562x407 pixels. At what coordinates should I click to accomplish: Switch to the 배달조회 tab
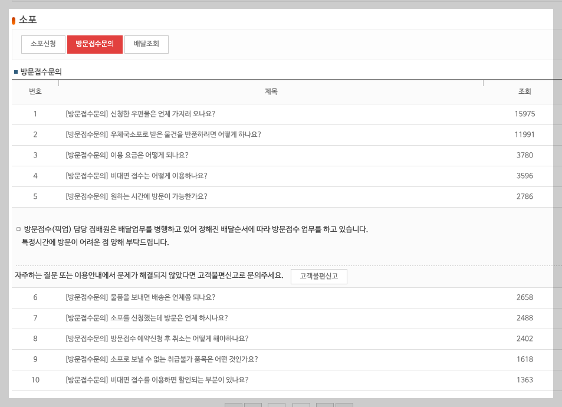[146, 44]
